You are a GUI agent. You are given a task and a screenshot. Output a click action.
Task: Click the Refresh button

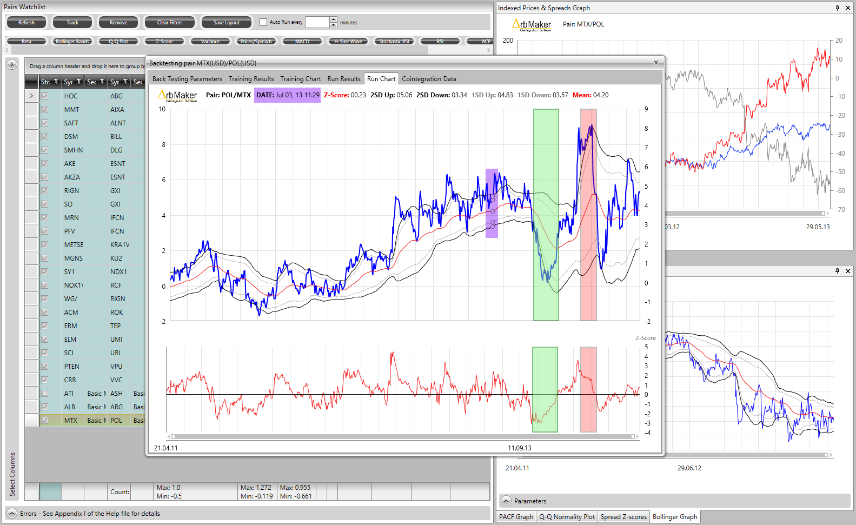26,23
